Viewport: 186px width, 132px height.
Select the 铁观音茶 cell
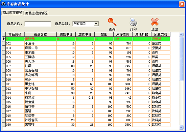click(x=41, y=120)
